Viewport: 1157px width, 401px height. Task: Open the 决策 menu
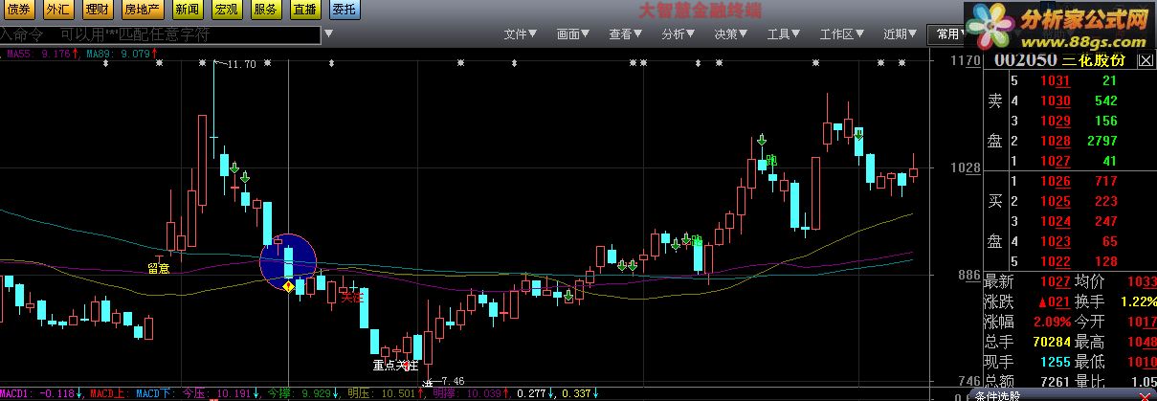[731, 34]
